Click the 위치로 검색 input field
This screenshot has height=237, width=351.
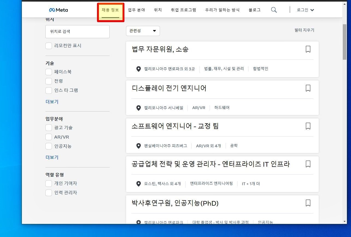[77, 32]
